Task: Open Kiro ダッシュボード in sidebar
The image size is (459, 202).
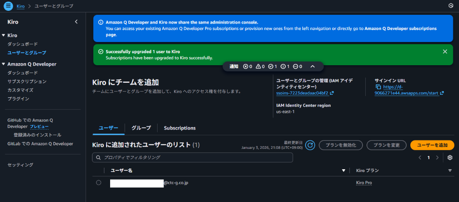Action: pos(23,44)
